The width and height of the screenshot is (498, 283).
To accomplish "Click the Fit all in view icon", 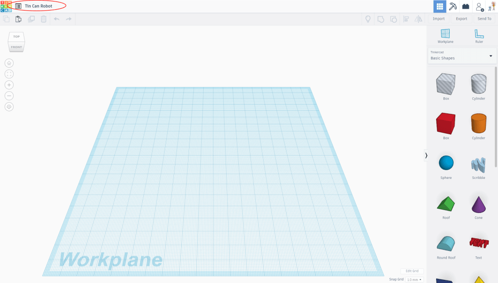I will pos(9,74).
